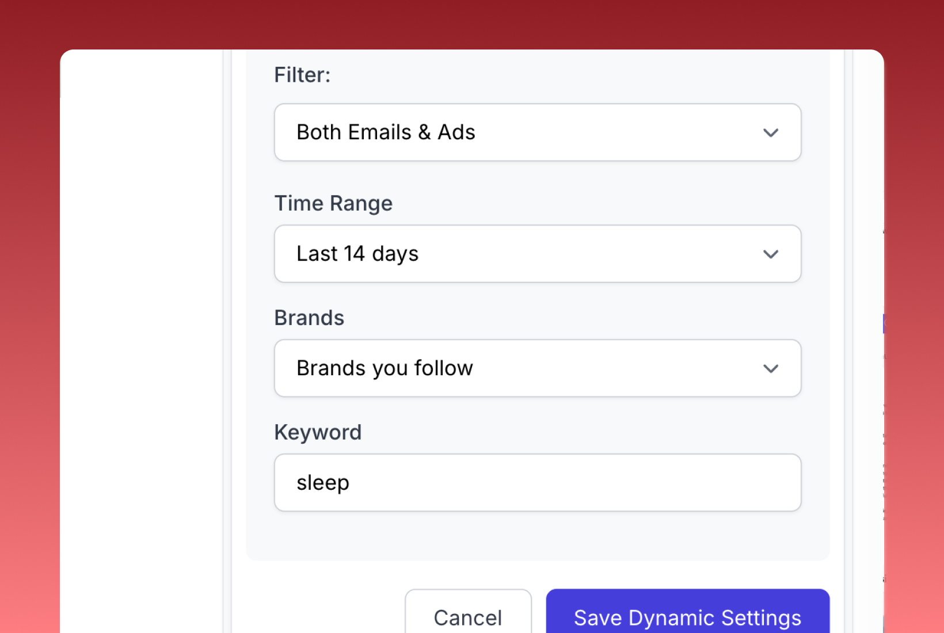Click the word sleep in Keyword field

tap(323, 483)
